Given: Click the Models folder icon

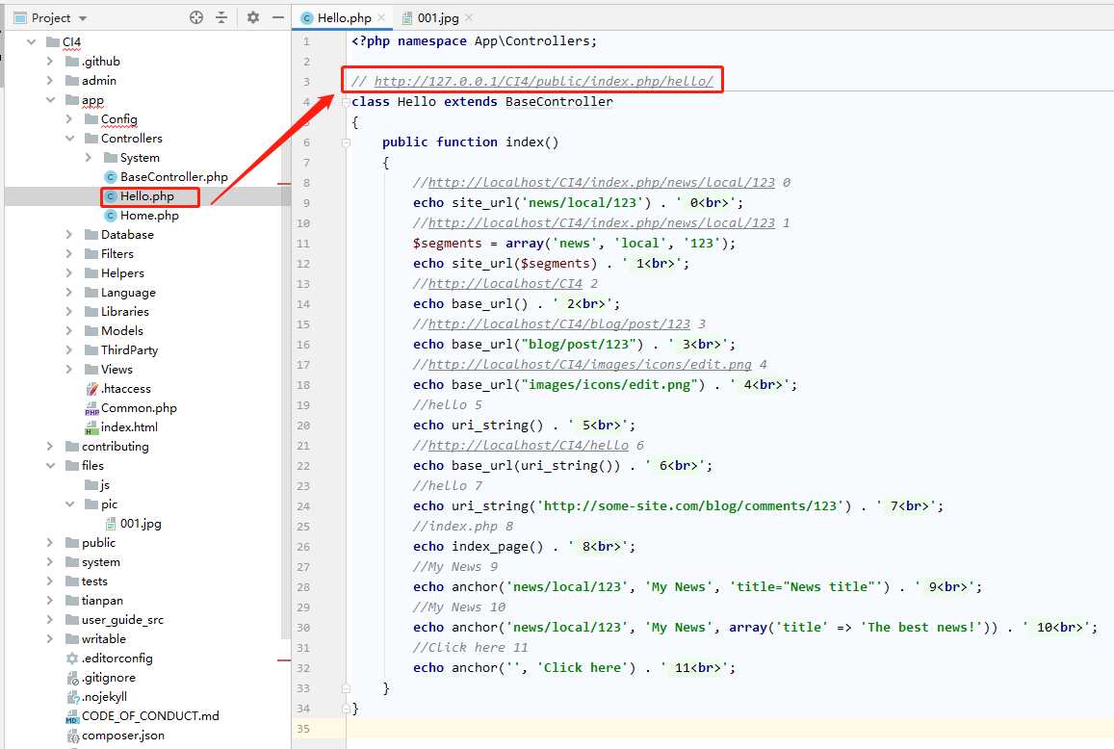Looking at the screenshot, I should [x=91, y=330].
